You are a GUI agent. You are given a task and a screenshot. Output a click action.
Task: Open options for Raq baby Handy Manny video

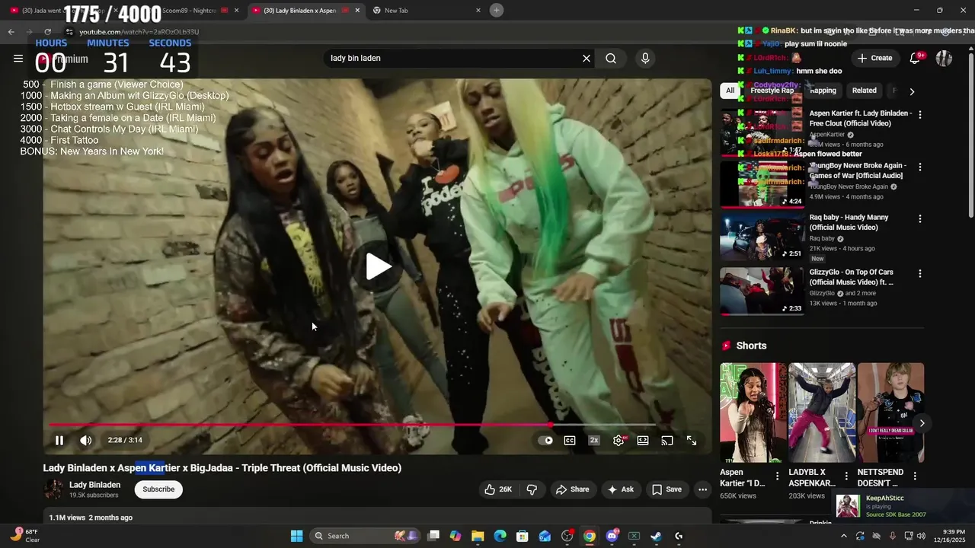920,218
